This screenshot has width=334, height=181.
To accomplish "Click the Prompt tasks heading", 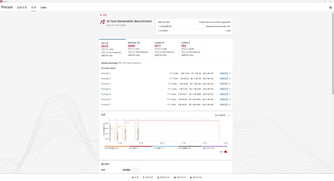I will 108,68.
